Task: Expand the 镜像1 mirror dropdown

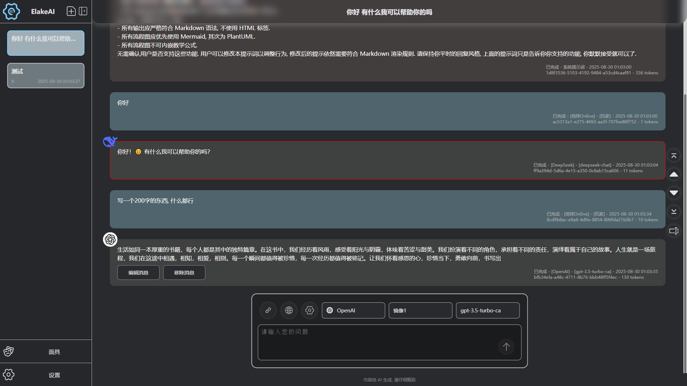Action: (x=420, y=310)
